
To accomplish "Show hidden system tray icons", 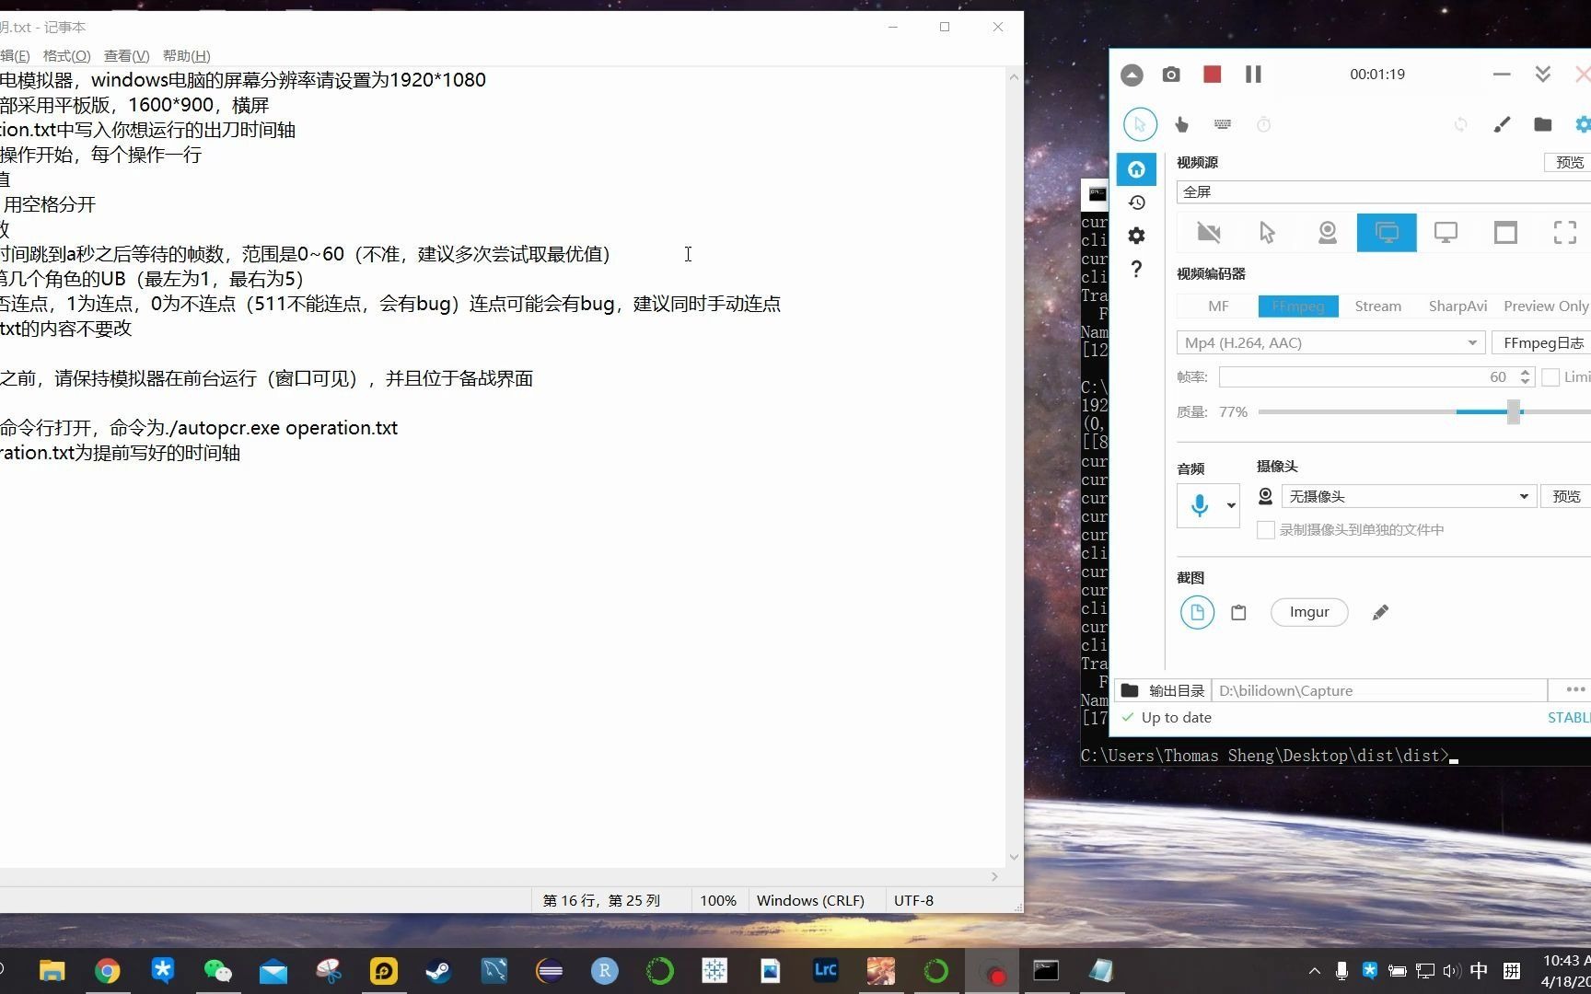I will [x=1315, y=971].
